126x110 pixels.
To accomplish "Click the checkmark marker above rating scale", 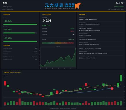I will [x=58, y=41].
